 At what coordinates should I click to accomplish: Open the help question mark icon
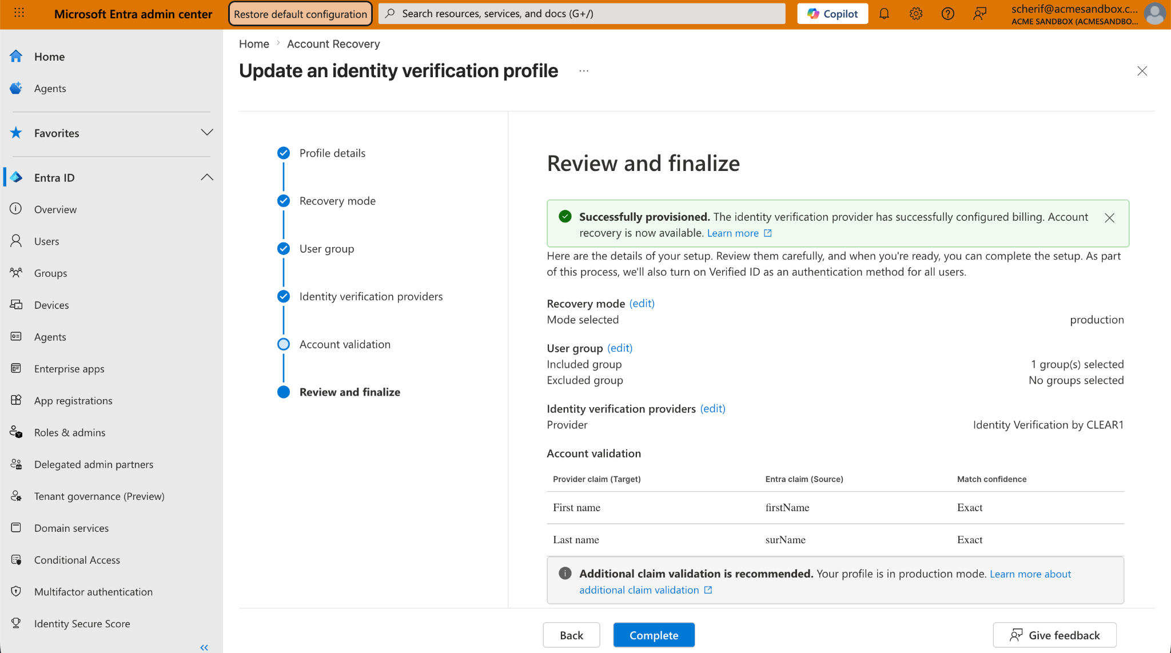(948, 14)
